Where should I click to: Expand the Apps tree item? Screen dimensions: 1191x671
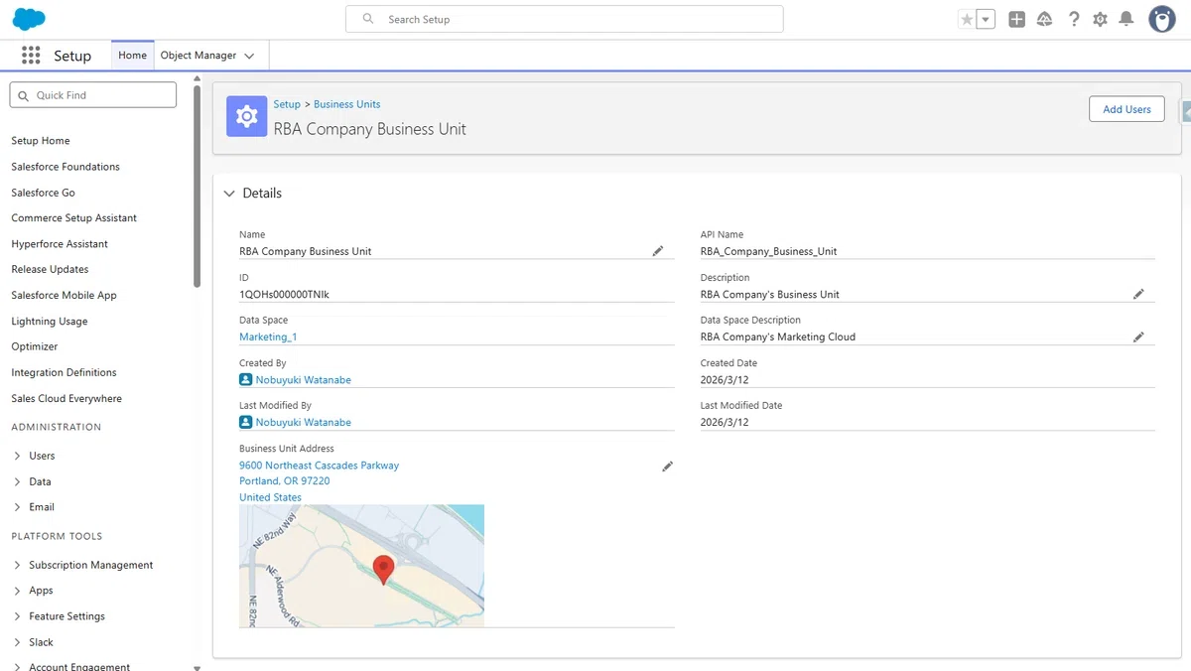click(18, 591)
